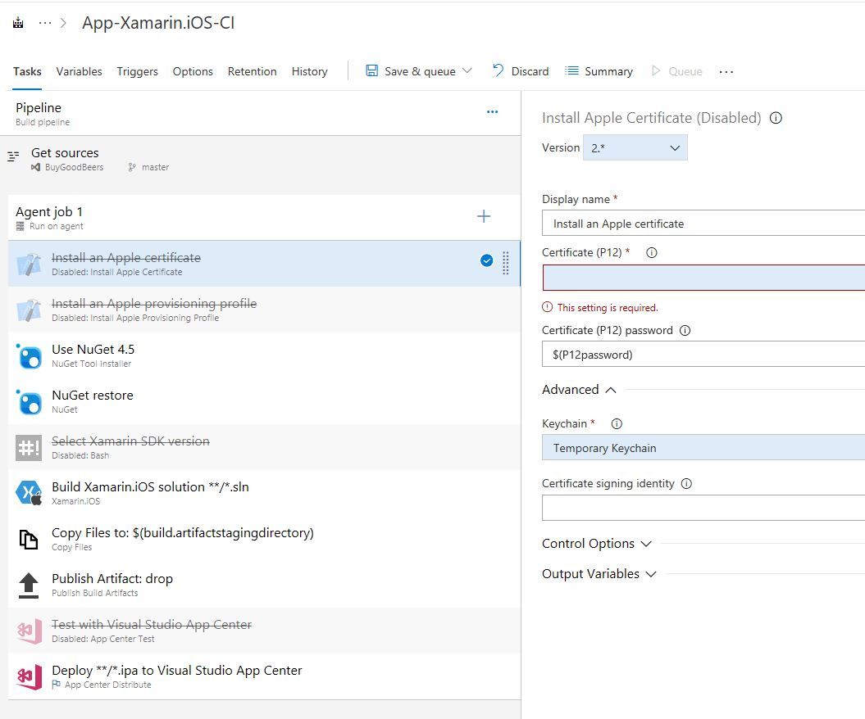Click the Discard undo icon

click(x=498, y=70)
